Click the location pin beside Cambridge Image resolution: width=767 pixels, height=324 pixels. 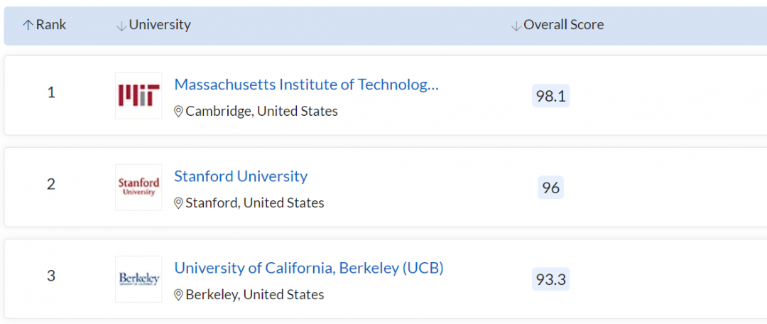179,112
